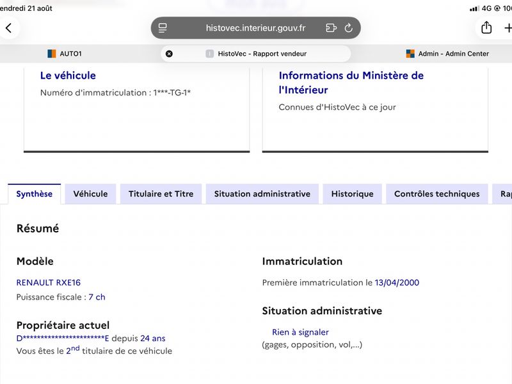The image size is (512, 384).
Task: Click the first registration date 13/04/2000
Action: pos(397,282)
